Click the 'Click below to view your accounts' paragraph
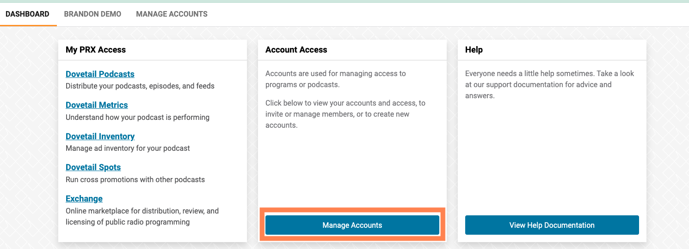This screenshot has width=689, height=249. (345, 114)
